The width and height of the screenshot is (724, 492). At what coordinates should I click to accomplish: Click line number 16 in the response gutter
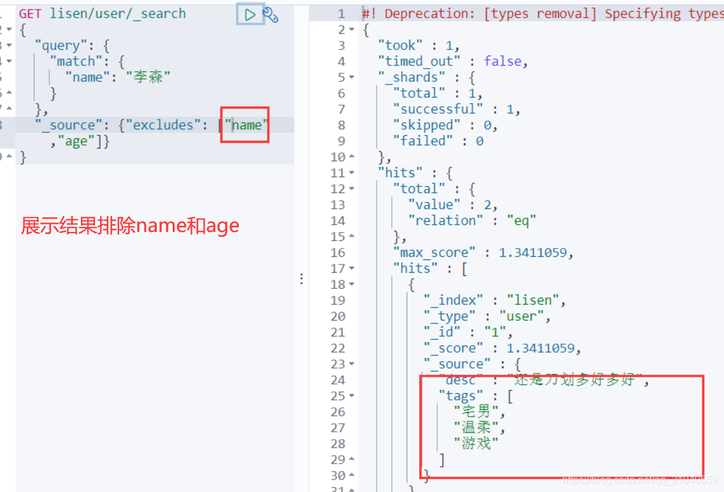(x=338, y=252)
